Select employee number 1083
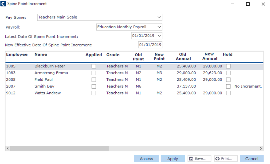The height and width of the screenshot is (164, 270). point(11,73)
